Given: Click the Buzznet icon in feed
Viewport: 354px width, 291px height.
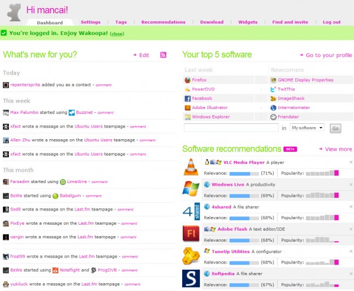Looking at the screenshot, I should tap(71, 112).
